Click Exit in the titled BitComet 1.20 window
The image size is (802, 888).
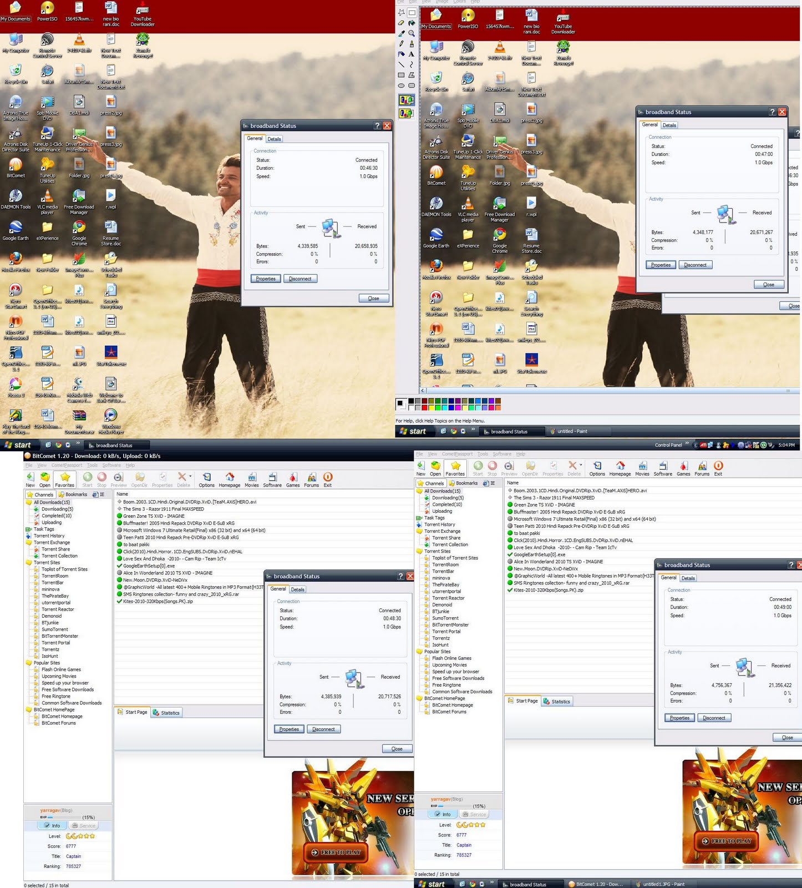[x=328, y=480]
